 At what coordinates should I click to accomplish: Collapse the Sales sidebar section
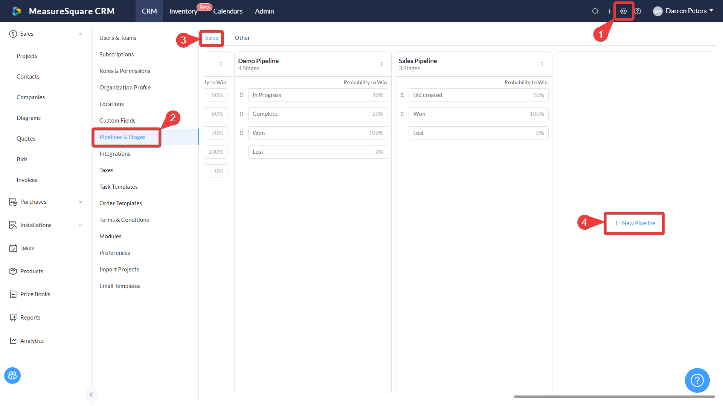coord(80,34)
